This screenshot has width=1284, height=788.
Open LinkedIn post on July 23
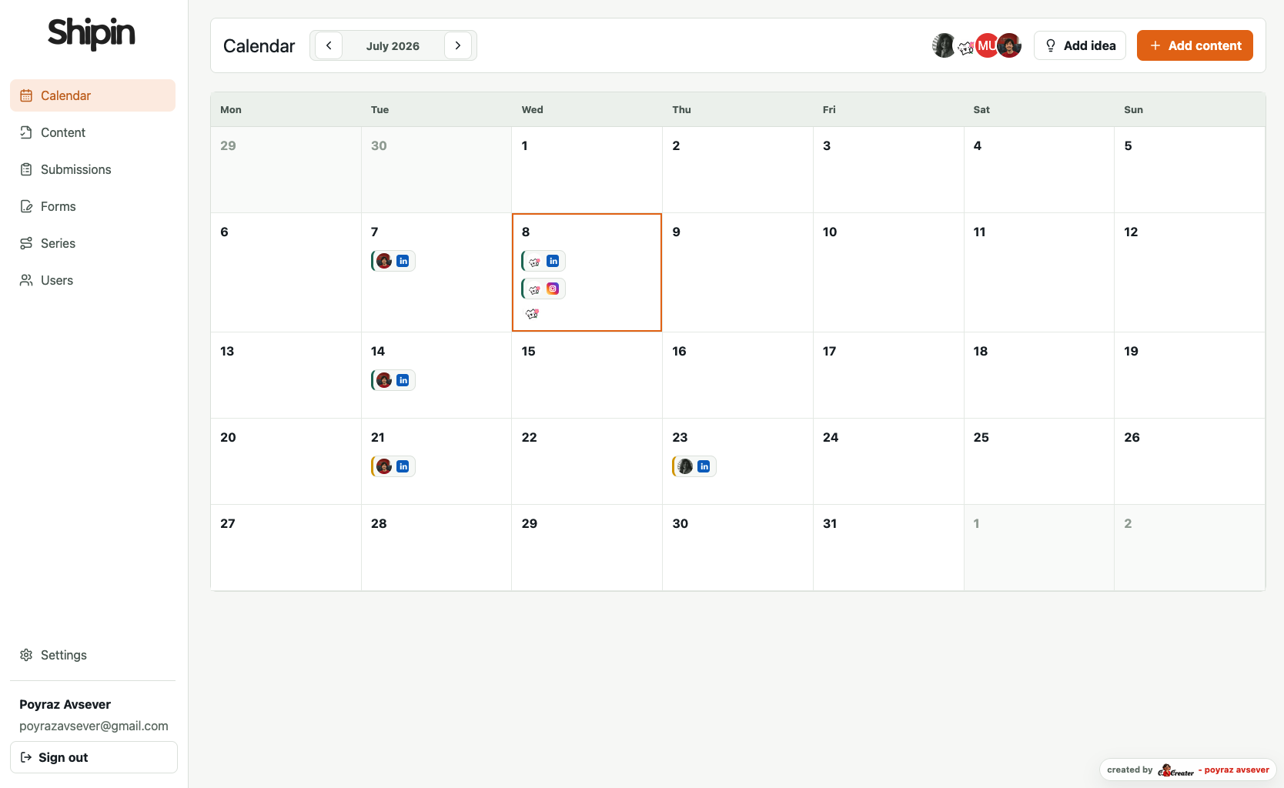694,466
